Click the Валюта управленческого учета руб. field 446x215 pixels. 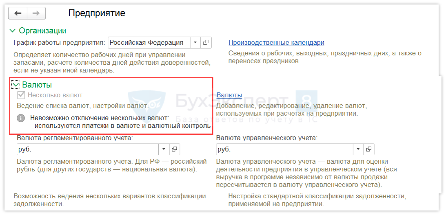tap(284, 149)
